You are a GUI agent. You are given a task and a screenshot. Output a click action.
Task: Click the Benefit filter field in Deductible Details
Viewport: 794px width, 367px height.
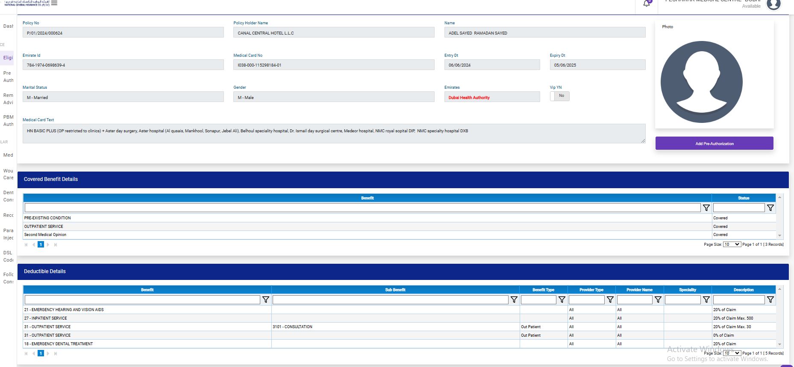point(142,300)
